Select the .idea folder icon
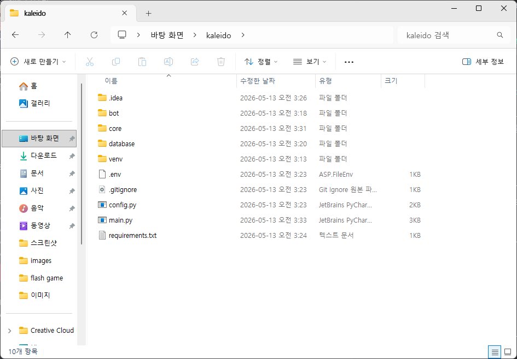This screenshot has height=359, width=517. [102, 98]
